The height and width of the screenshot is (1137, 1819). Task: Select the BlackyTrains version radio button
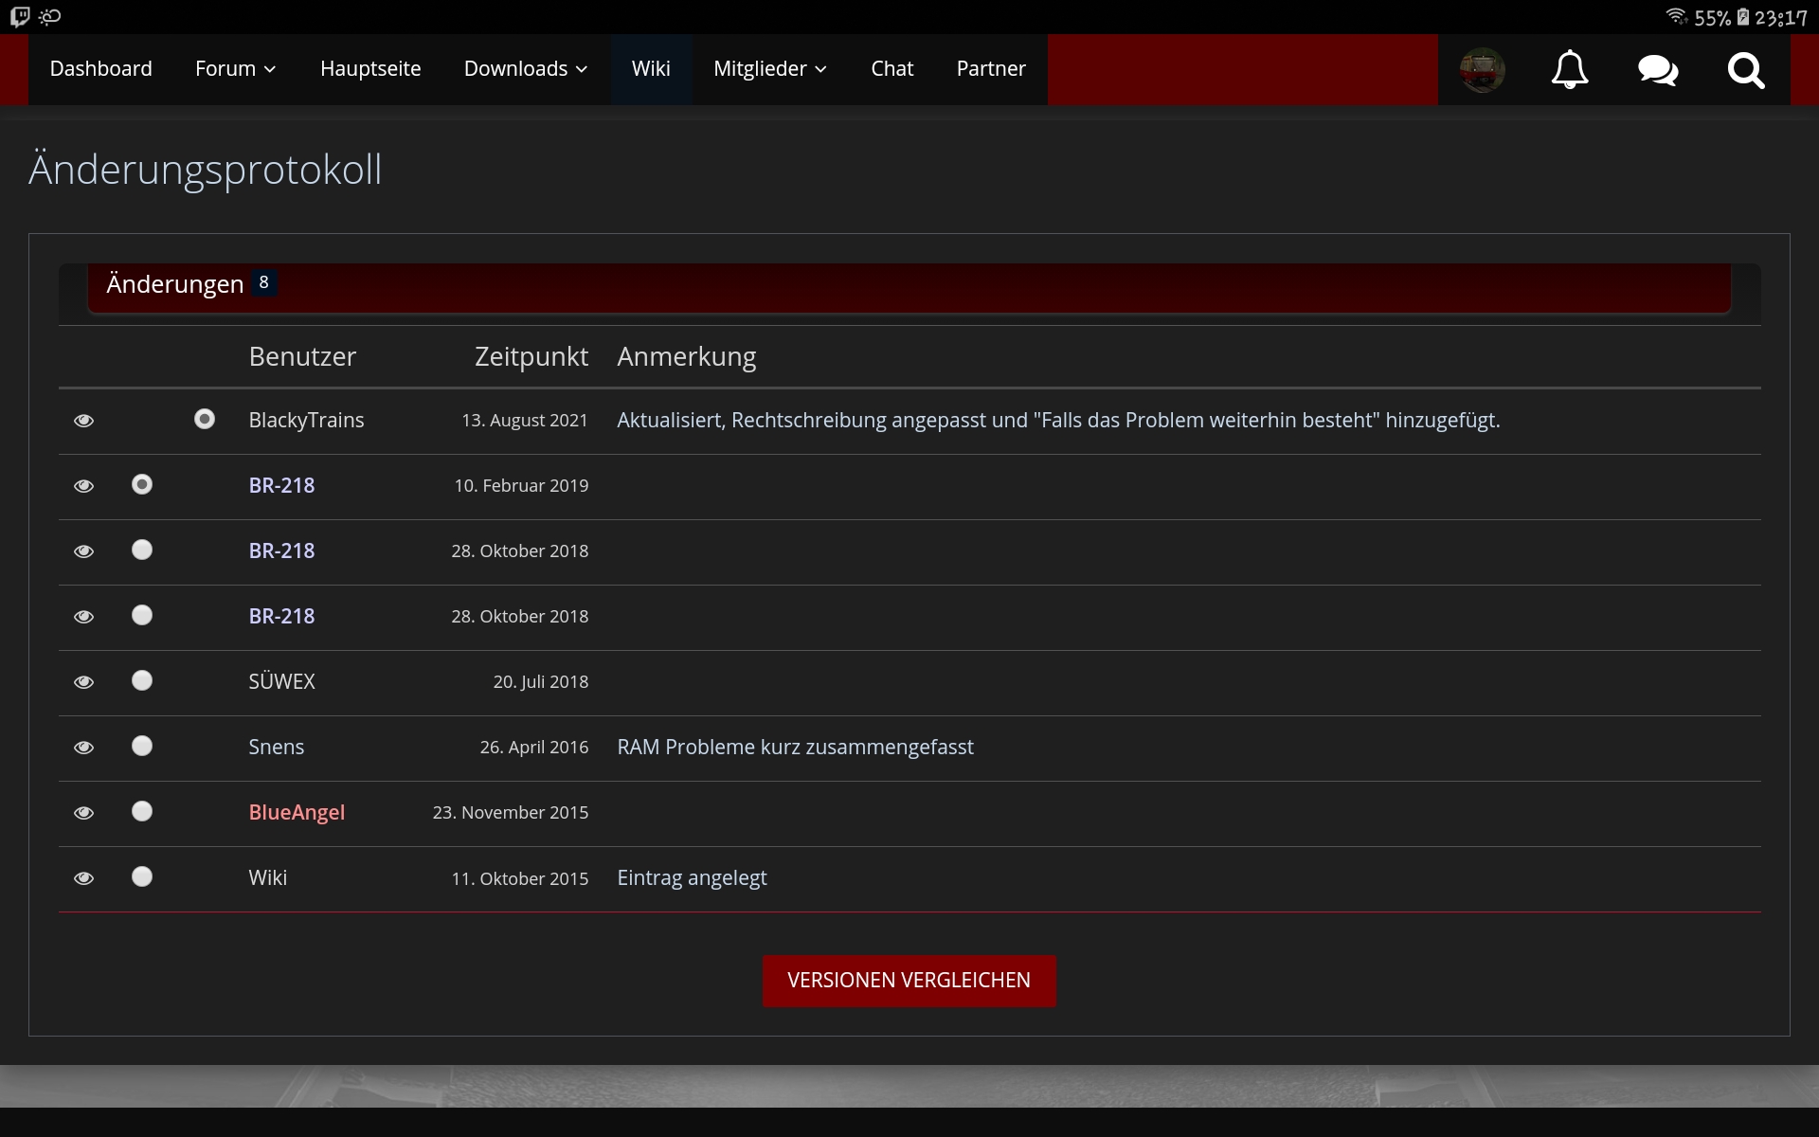[x=205, y=419]
